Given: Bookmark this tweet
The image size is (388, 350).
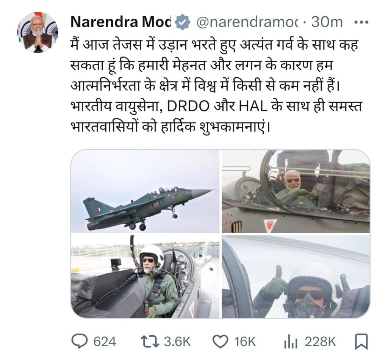Looking at the screenshot, I should point(359,341).
